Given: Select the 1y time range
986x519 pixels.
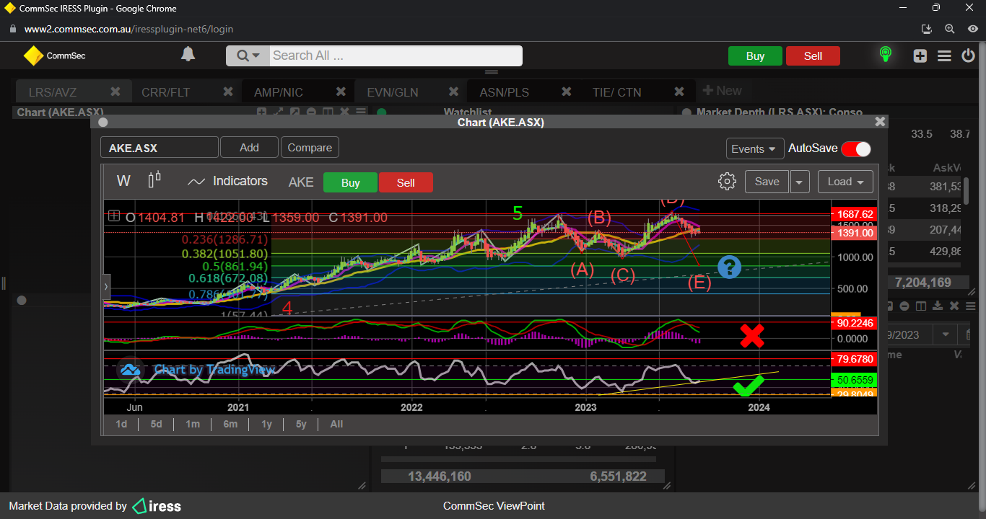Looking at the screenshot, I should pyautogui.click(x=266, y=424).
